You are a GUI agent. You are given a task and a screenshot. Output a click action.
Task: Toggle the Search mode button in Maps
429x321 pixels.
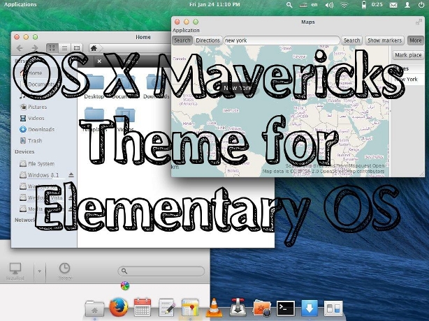[x=182, y=40]
